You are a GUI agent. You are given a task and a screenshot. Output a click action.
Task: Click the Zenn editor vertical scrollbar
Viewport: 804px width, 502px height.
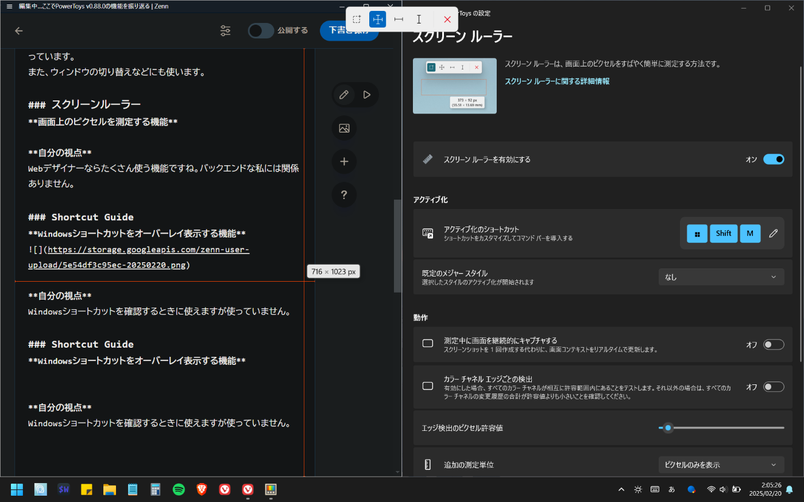[x=397, y=246]
